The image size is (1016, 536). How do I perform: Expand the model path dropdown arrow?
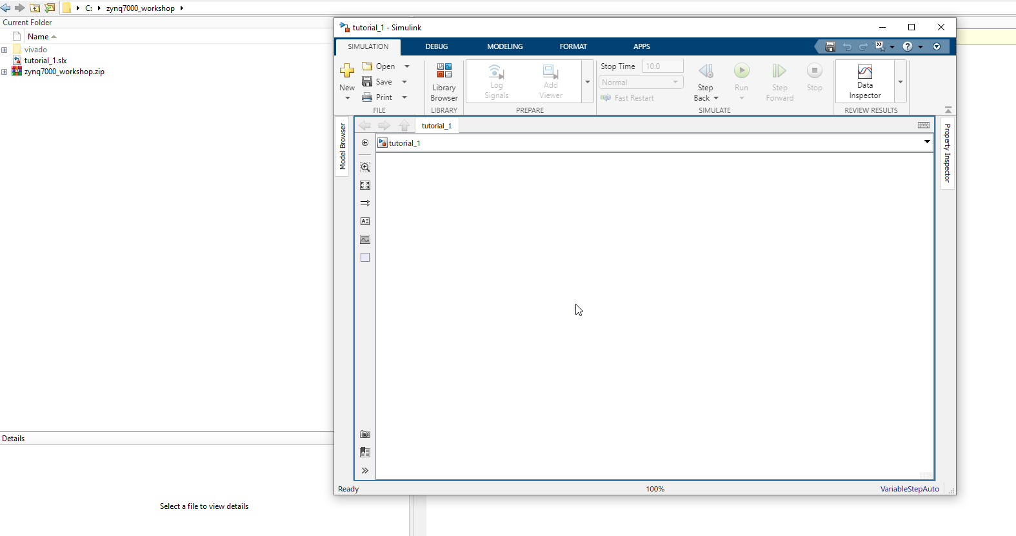tap(927, 142)
